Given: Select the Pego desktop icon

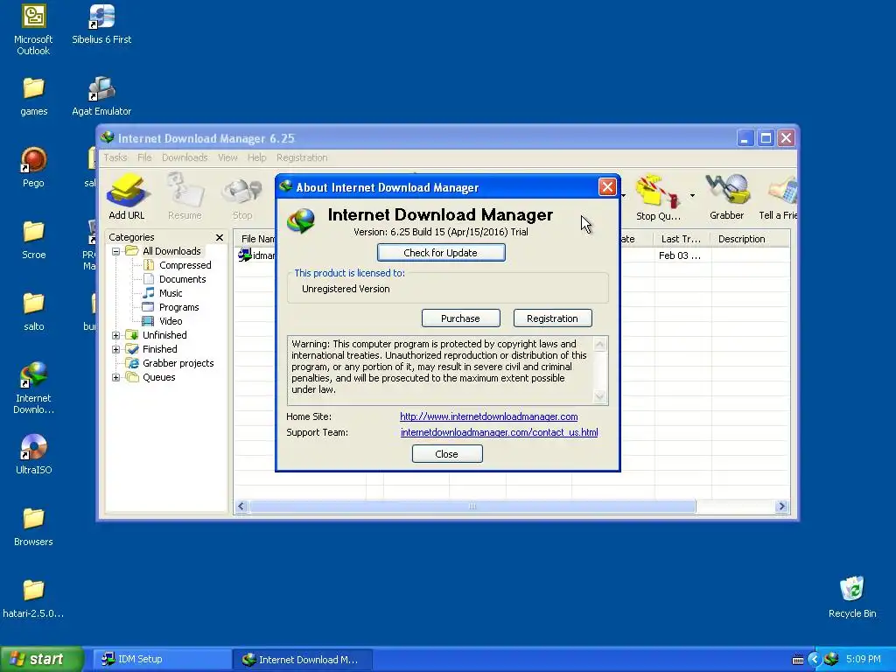Looking at the screenshot, I should coord(34,167).
